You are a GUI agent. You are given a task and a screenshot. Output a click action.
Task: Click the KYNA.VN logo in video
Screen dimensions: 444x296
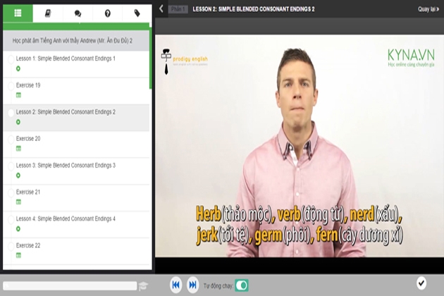tap(411, 58)
